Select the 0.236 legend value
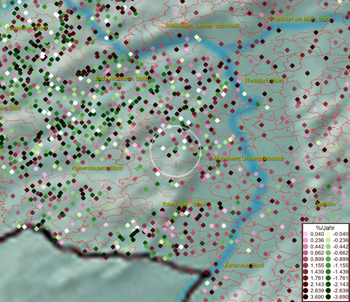 [x=317, y=241]
